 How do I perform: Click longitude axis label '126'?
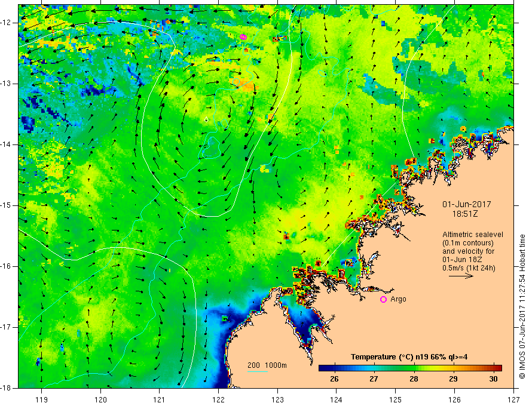click(454, 399)
